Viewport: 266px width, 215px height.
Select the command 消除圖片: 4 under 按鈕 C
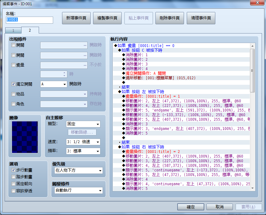pyautogui.click(x=182, y=69)
